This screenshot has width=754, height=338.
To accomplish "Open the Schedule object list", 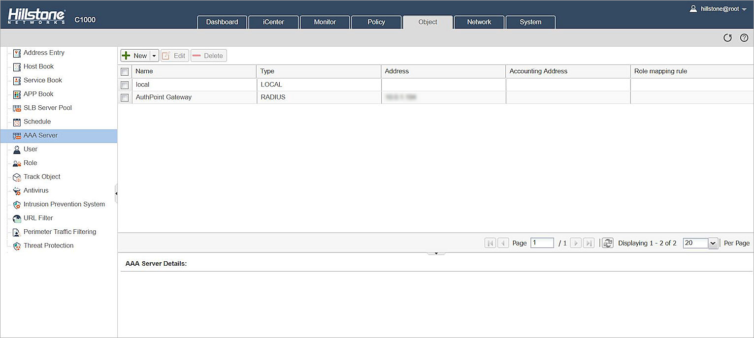I will (x=37, y=122).
